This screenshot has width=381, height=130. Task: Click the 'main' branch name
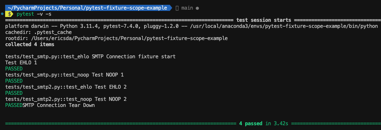[x=187, y=8]
